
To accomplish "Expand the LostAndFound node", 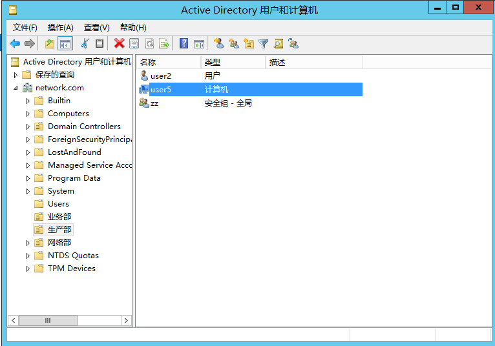I will (x=28, y=152).
